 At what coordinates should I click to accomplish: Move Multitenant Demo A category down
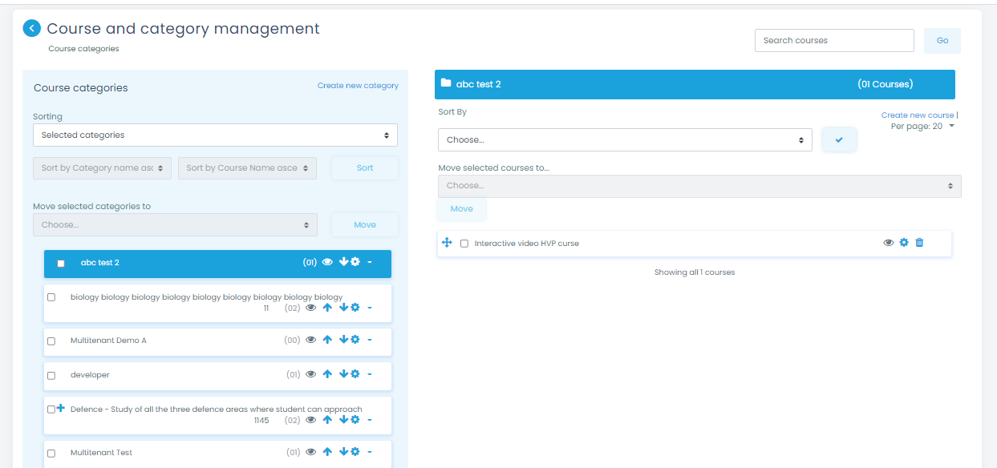[343, 340]
